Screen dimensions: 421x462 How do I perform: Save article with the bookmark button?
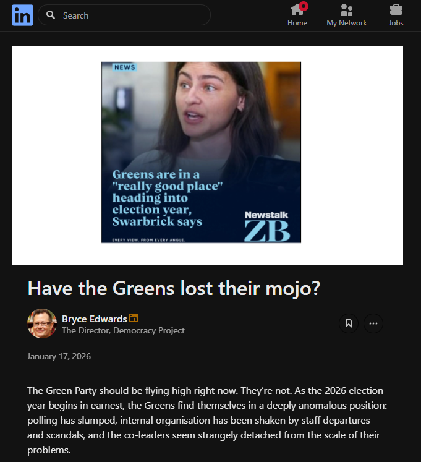[349, 323]
